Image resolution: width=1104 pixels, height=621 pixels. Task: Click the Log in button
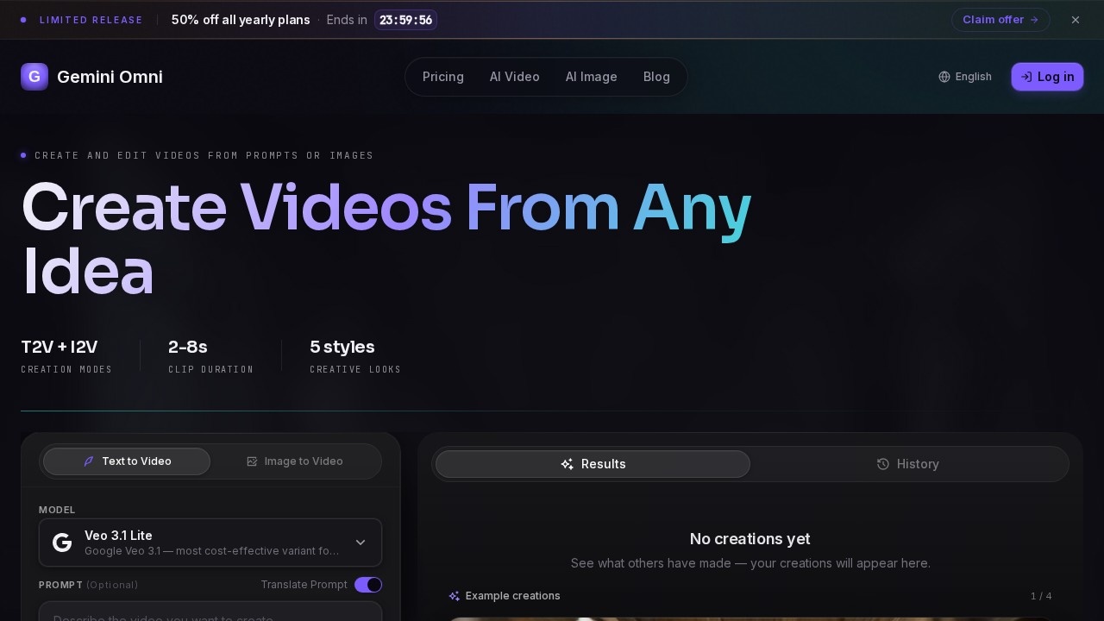[x=1047, y=77]
